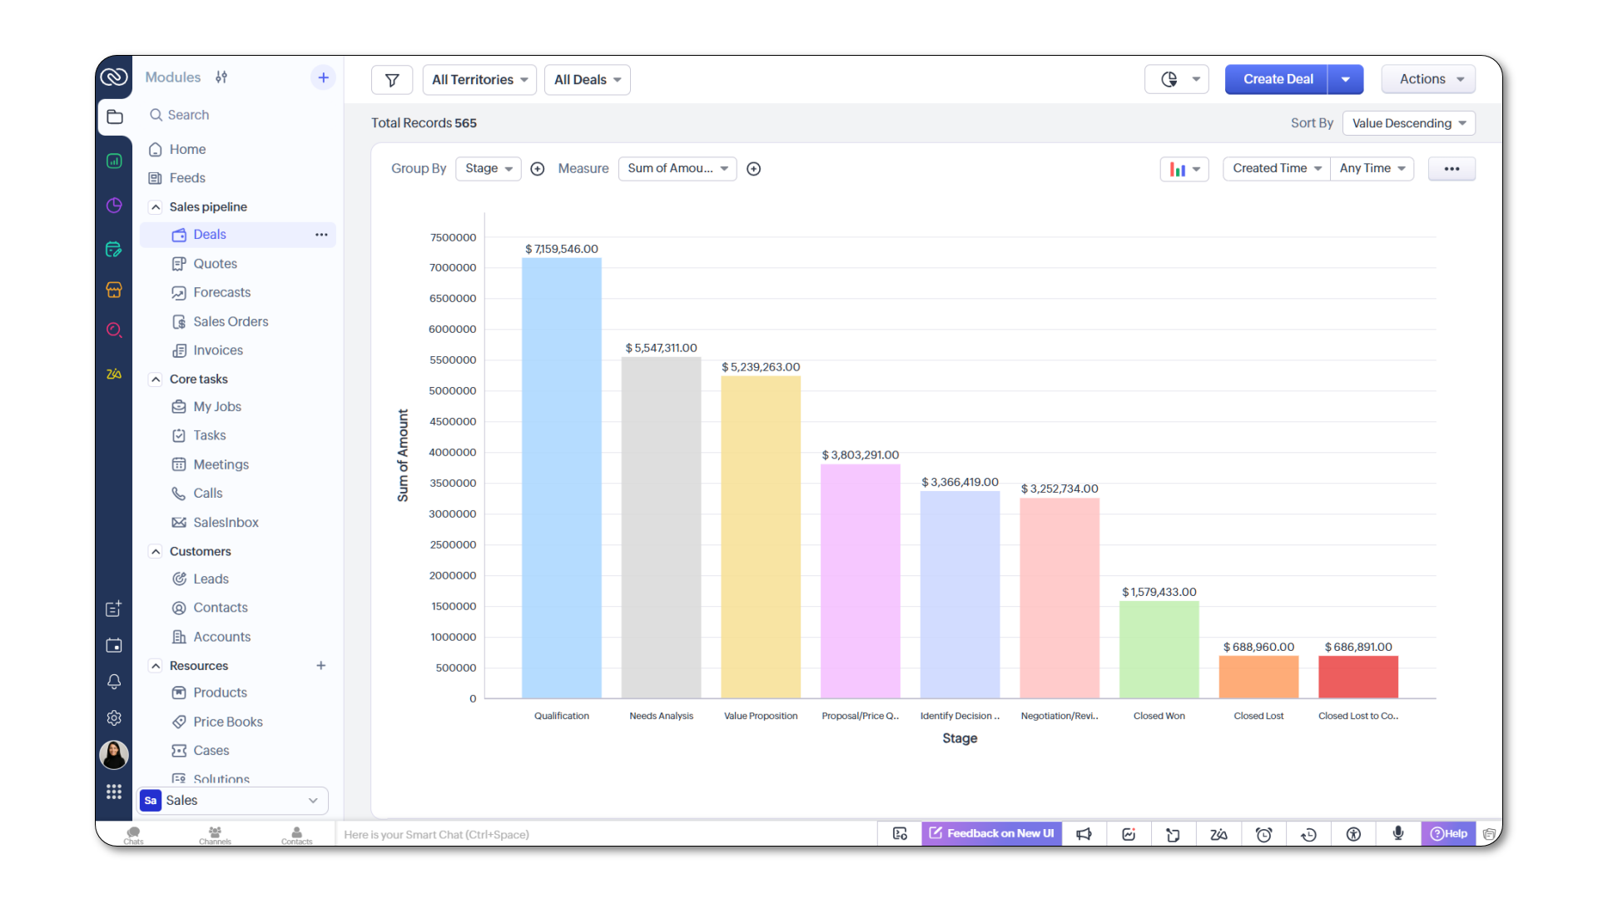Open the reminders alarm clock icon
The height and width of the screenshot is (899, 1598).
tap(1263, 834)
